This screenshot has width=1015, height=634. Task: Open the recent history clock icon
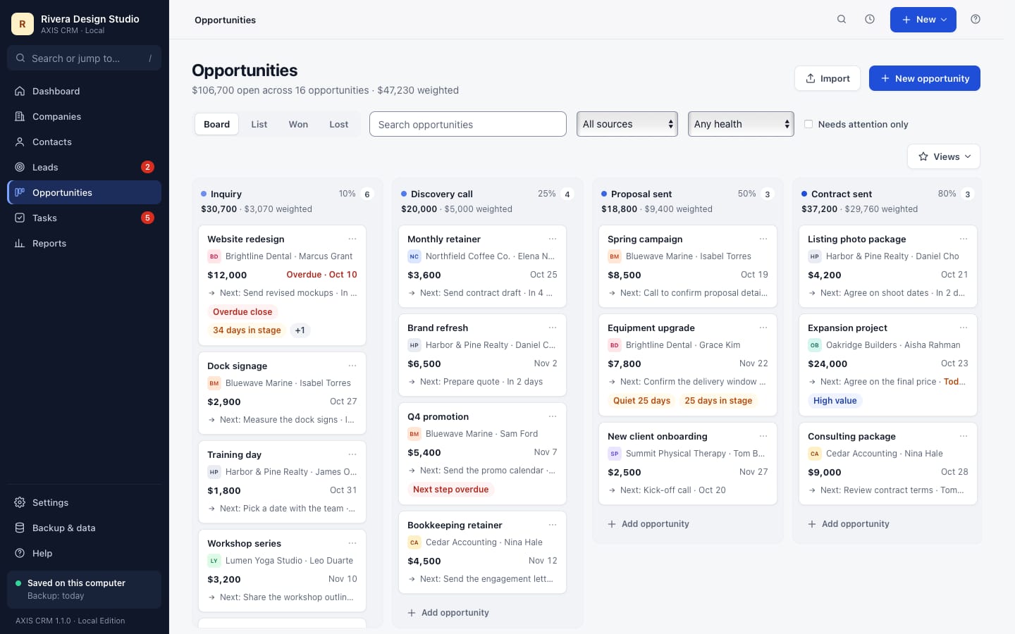coord(870,20)
